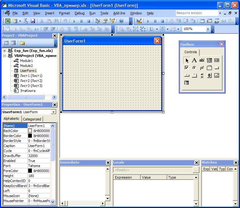240x208 pixels.
Task: Open the File menu
Action: 15,13
